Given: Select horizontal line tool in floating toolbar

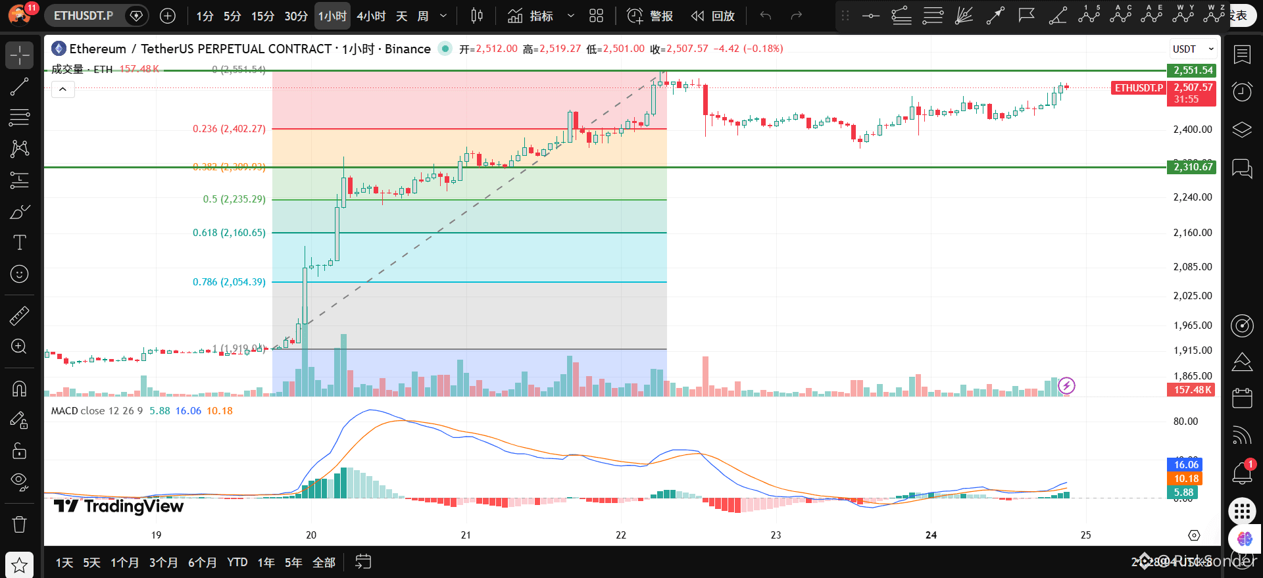Looking at the screenshot, I should [x=870, y=16].
